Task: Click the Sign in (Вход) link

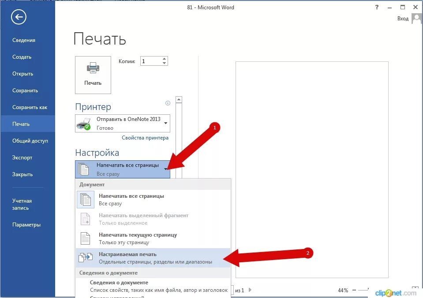Action: coord(403,19)
